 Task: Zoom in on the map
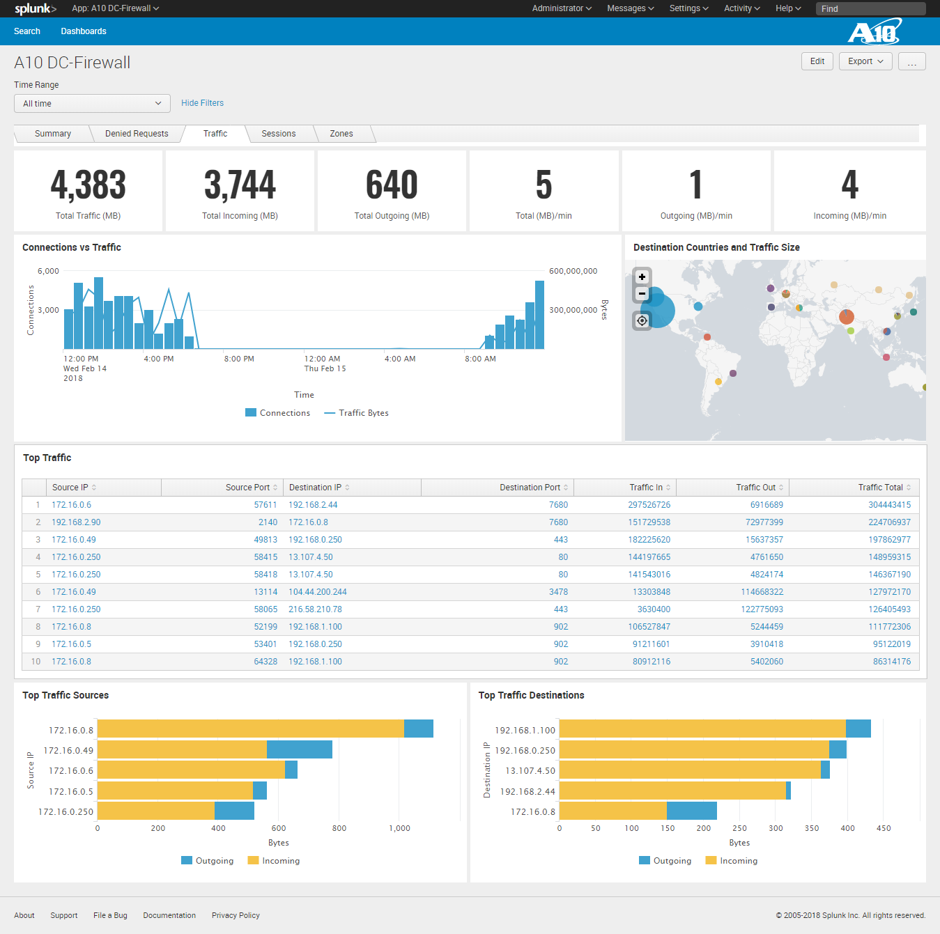coord(642,277)
